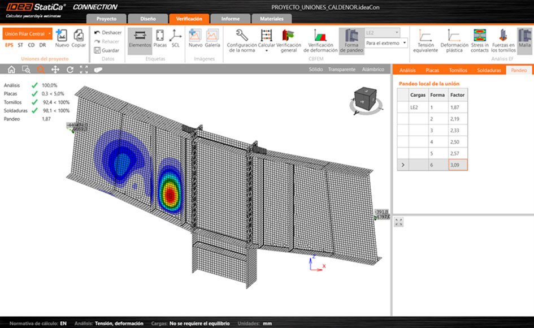Undo with the Deshacer button

pos(107,32)
